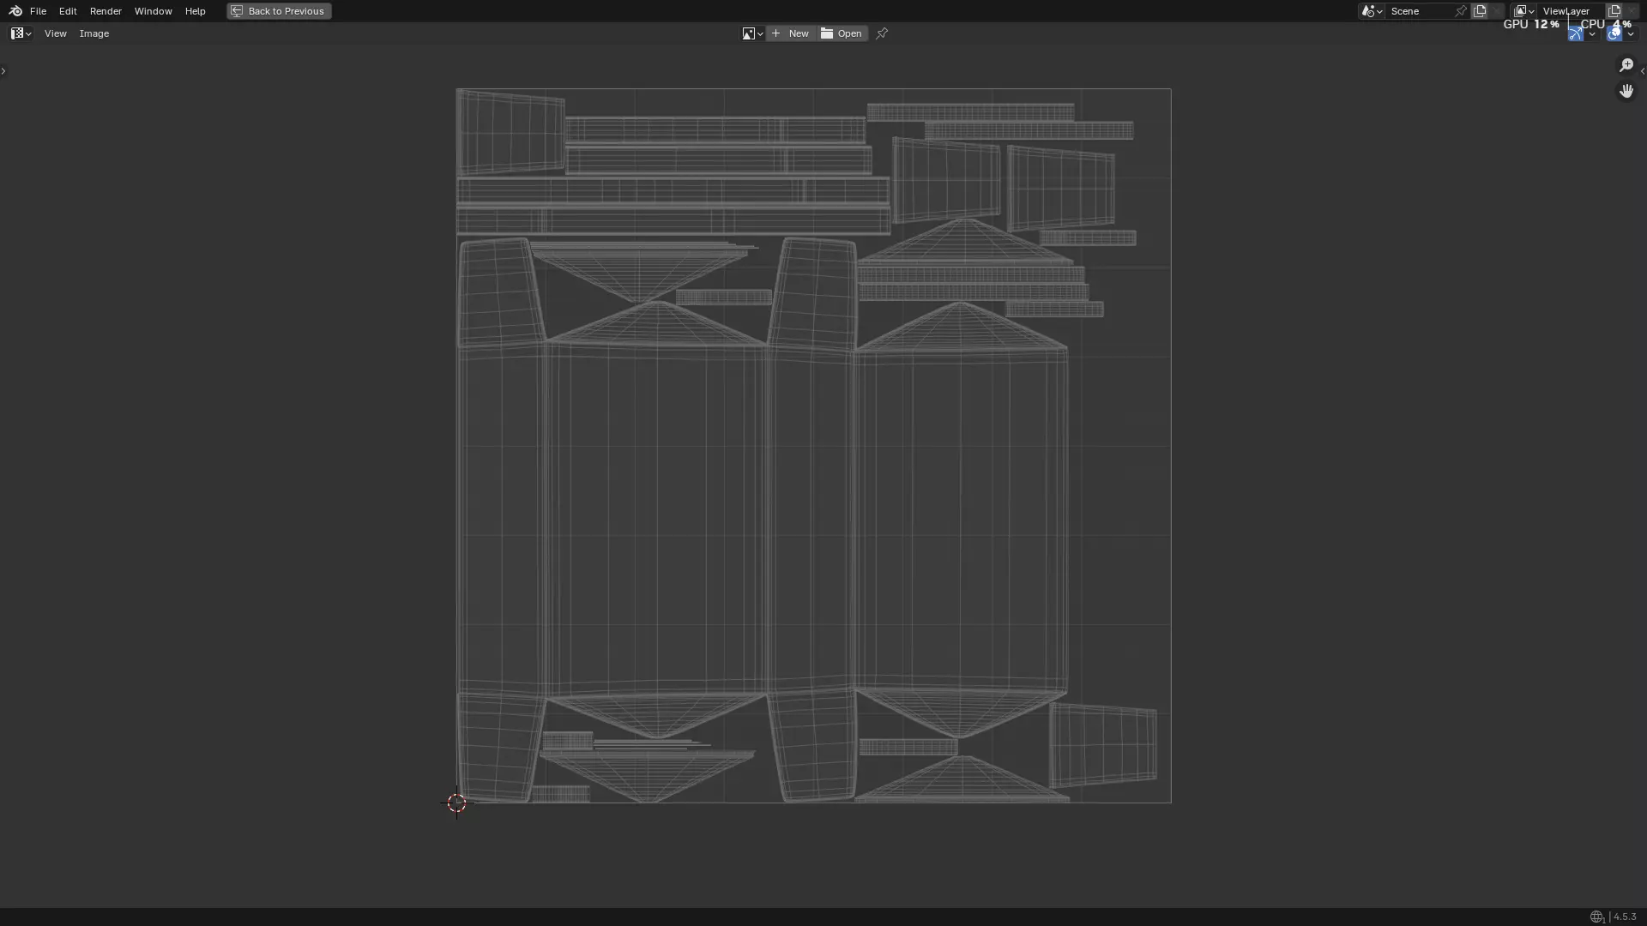Click the Scene name field
This screenshot has width=1647, height=926.
tap(1420, 11)
